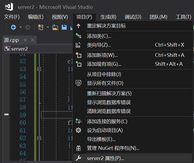Click the add connected service icon
Screen dimensions: 194x163
point(78,121)
